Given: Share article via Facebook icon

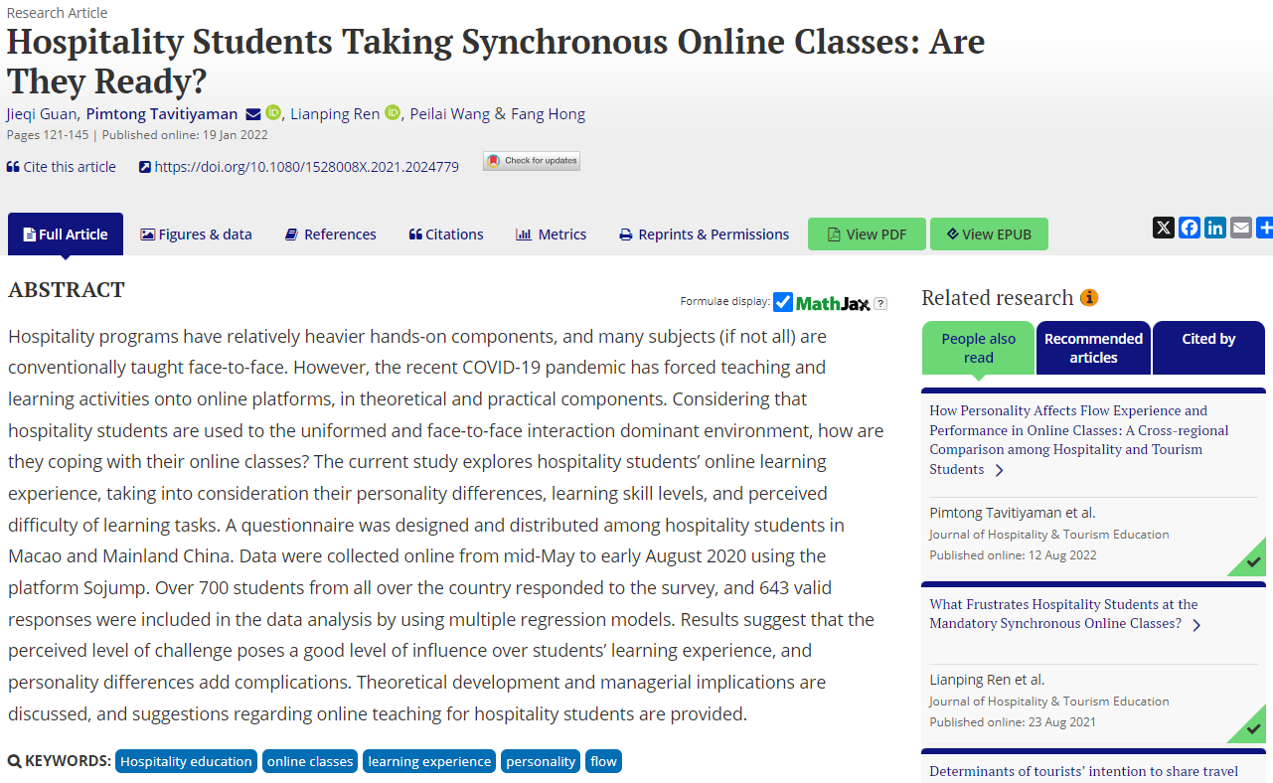Looking at the screenshot, I should point(1189,228).
